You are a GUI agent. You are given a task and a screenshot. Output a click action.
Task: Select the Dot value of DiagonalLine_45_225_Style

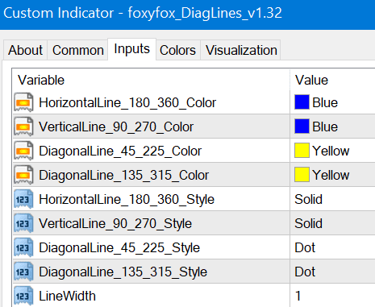click(x=305, y=247)
